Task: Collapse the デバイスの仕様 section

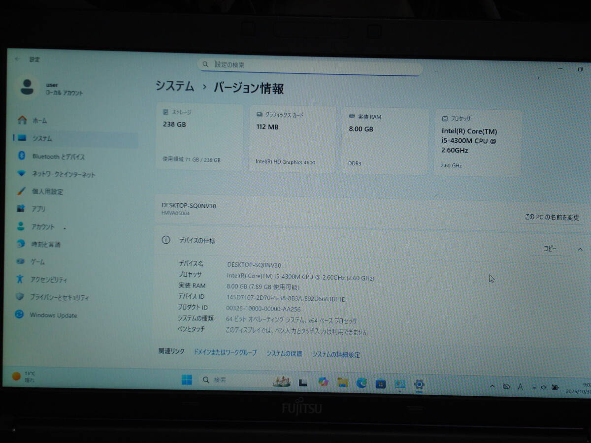Action: 580,250
